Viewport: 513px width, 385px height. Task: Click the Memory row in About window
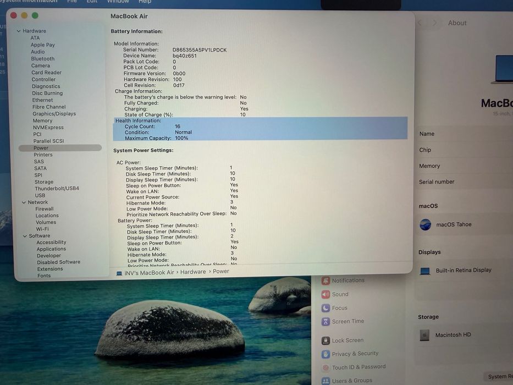pyautogui.click(x=465, y=166)
